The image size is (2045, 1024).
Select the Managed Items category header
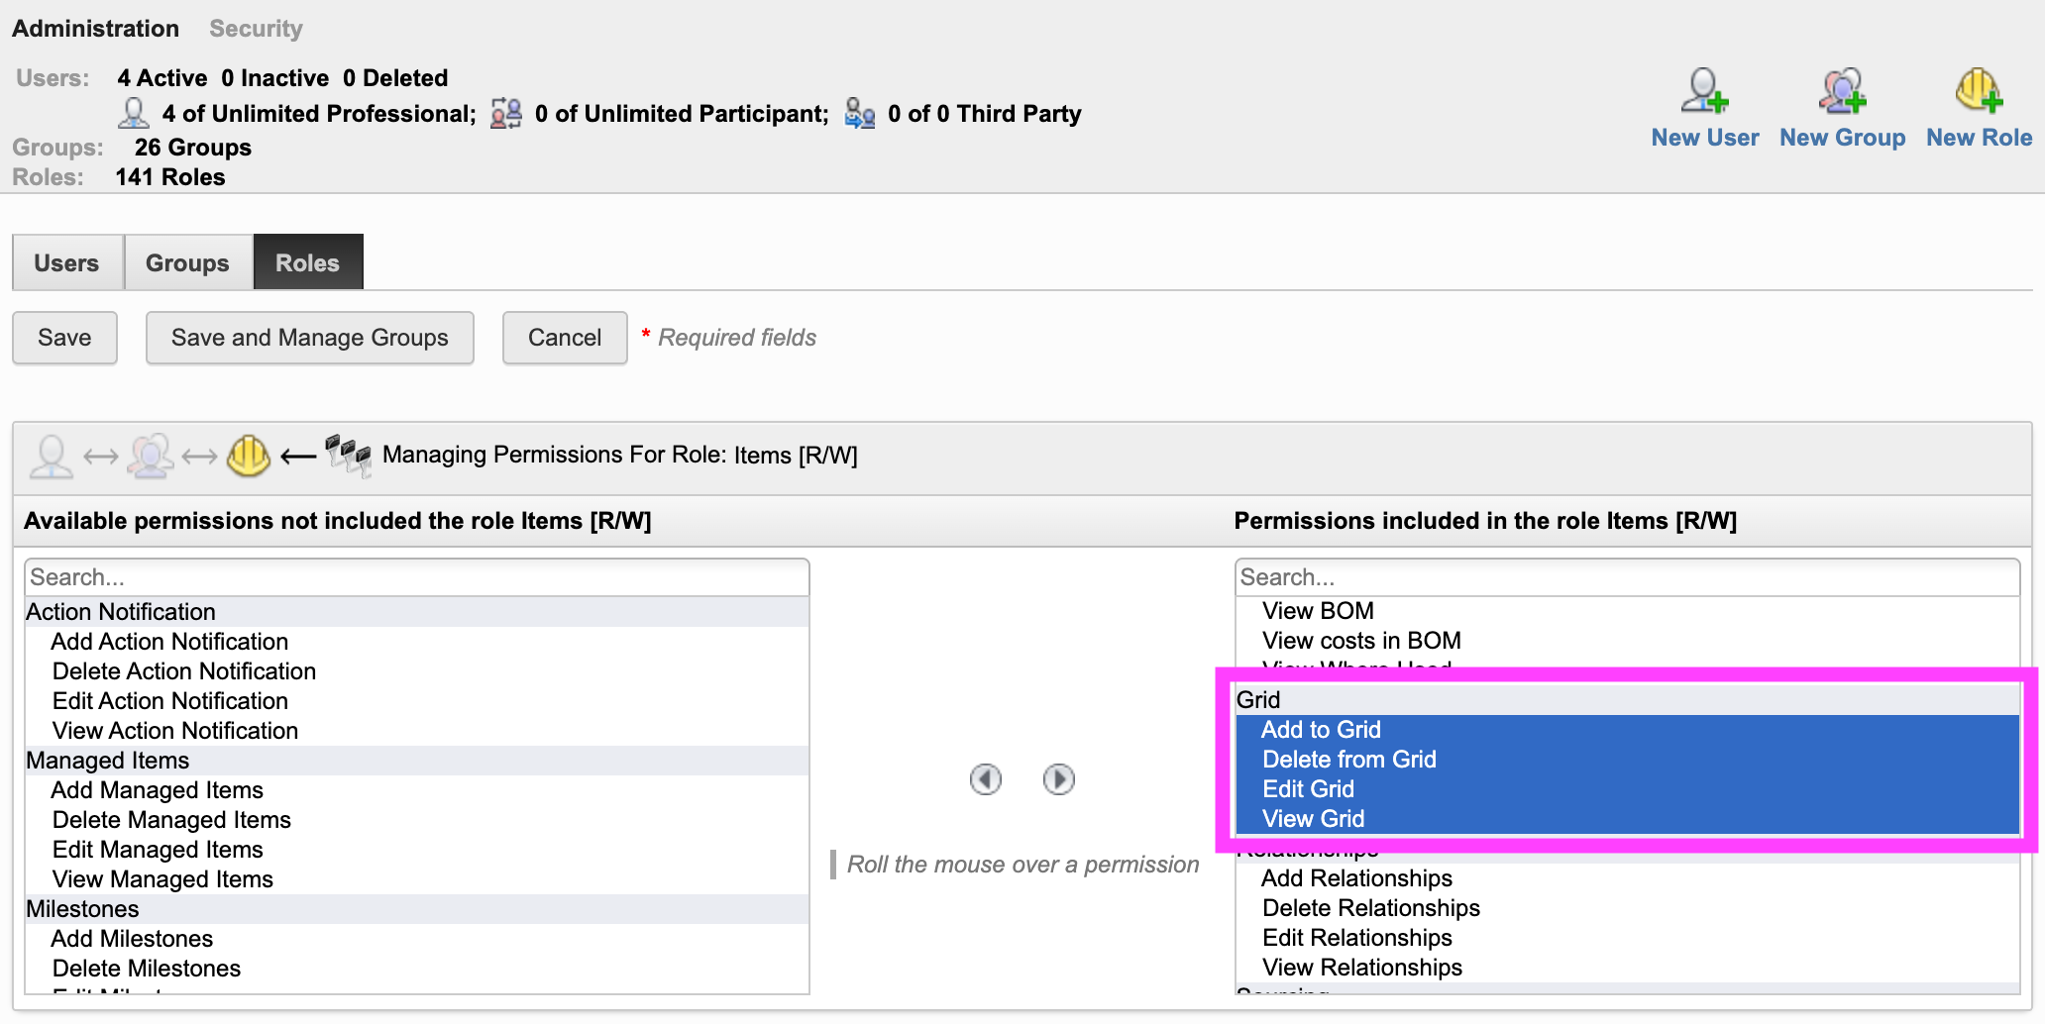click(x=107, y=761)
